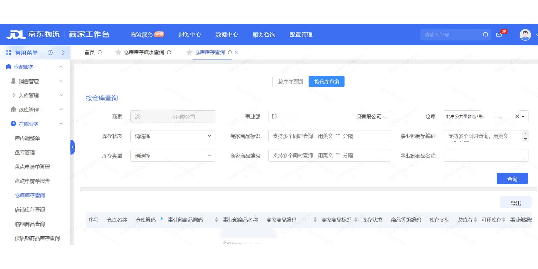Image resolution: width=538 pixels, height=269 pixels.
Task: Expand the 入库管理 submenu
Action: coord(61,95)
